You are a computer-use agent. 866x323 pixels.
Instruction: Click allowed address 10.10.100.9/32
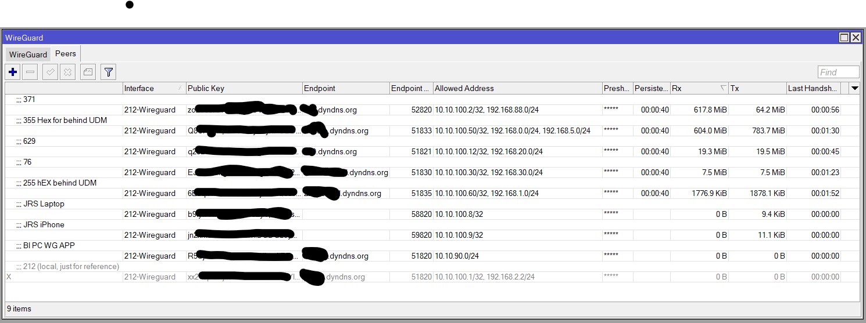click(459, 235)
